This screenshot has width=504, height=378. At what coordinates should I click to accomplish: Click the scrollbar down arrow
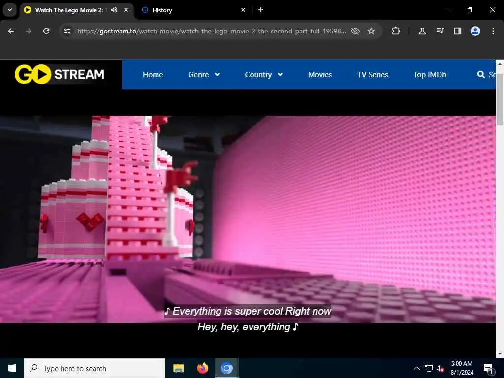pyautogui.click(x=500, y=354)
